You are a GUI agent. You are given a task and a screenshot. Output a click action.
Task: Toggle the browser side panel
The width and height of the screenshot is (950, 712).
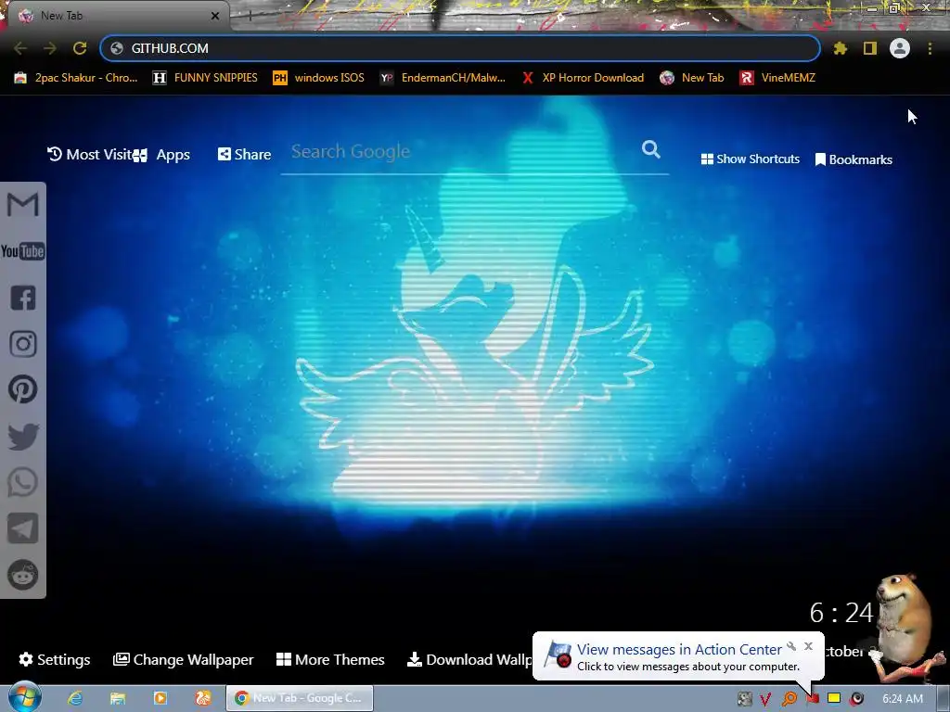click(870, 48)
